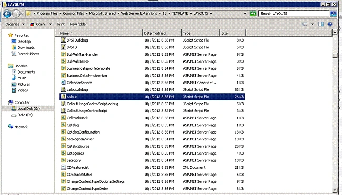
Task: Open the view options dropdown arrow
Action: [313, 24]
